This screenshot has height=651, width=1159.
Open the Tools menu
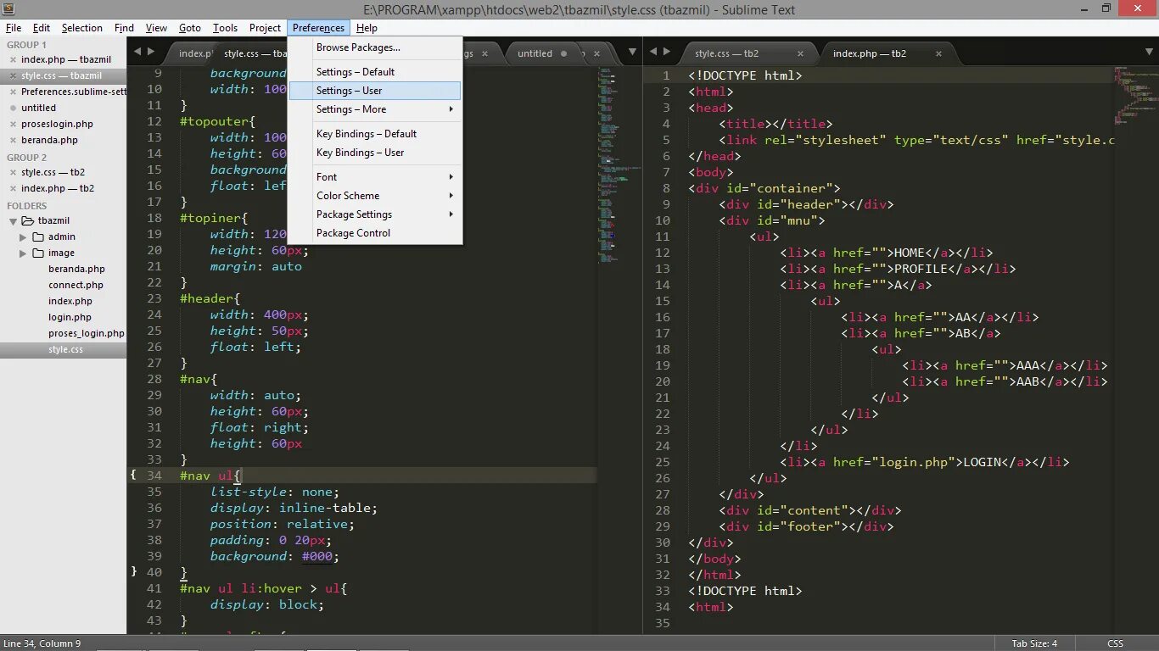(x=226, y=28)
